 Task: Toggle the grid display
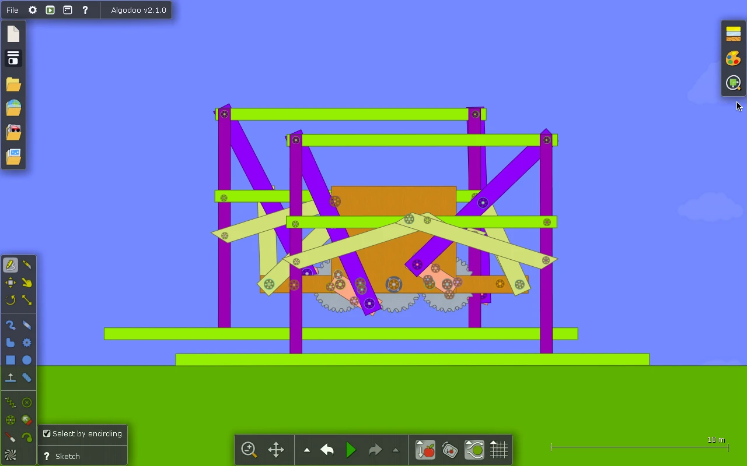499,450
